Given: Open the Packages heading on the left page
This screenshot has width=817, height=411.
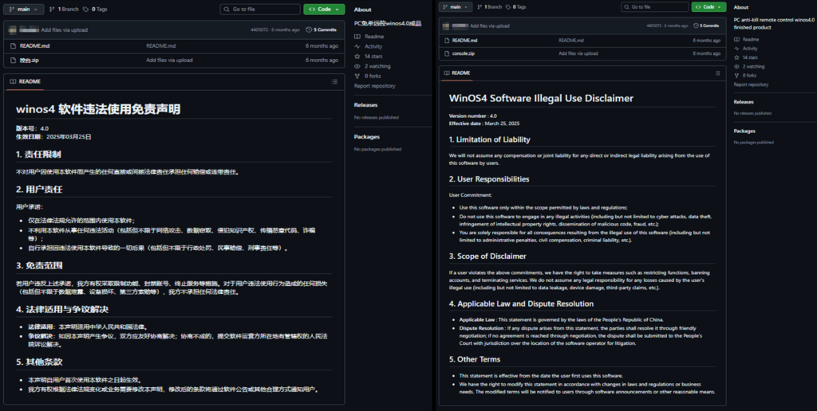Looking at the screenshot, I should point(367,136).
